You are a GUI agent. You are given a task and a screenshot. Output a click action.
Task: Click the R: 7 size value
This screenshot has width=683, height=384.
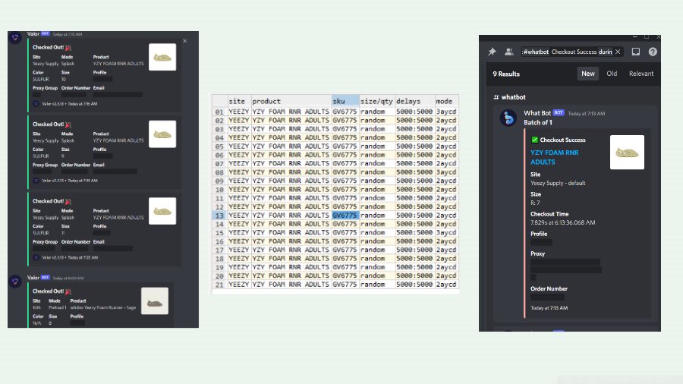[535, 203]
